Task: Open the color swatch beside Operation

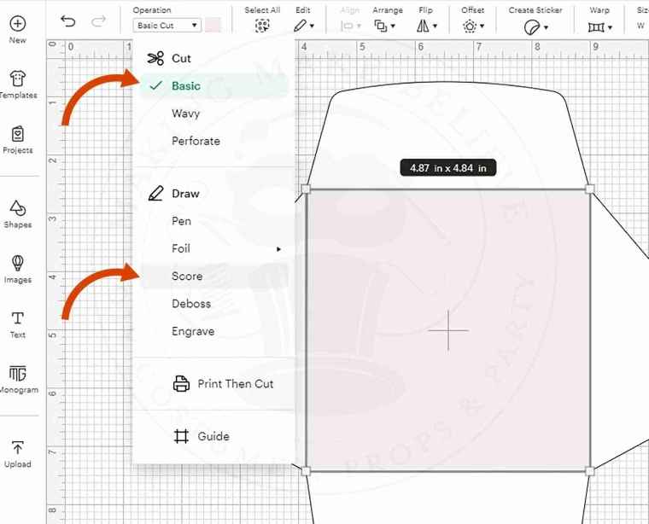Action: (213, 25)
